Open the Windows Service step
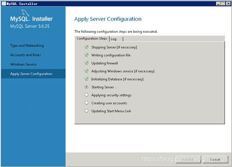Screen dimensions: 232x167 pyautogui.click(x=23, y=64)
